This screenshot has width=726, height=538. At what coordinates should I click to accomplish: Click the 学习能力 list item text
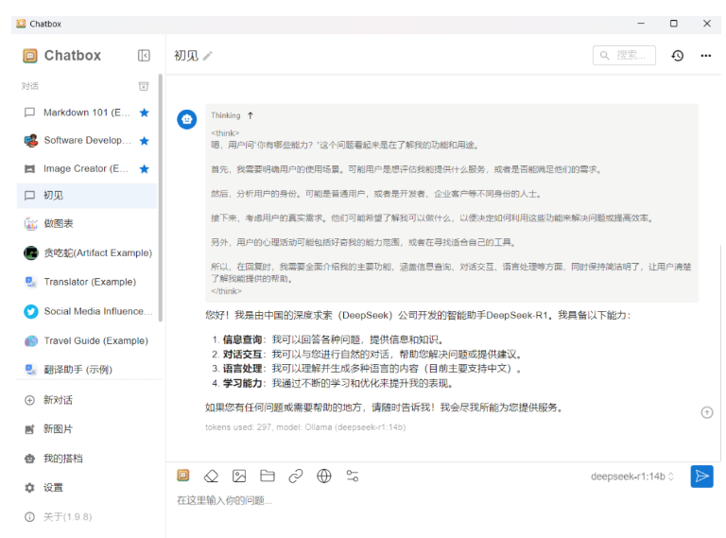338,383
